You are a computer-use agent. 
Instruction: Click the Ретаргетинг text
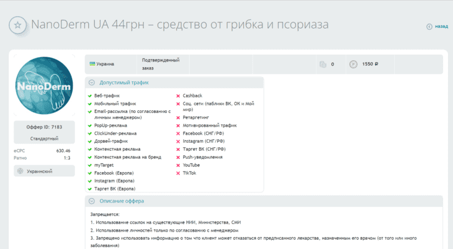click(195, 117)
